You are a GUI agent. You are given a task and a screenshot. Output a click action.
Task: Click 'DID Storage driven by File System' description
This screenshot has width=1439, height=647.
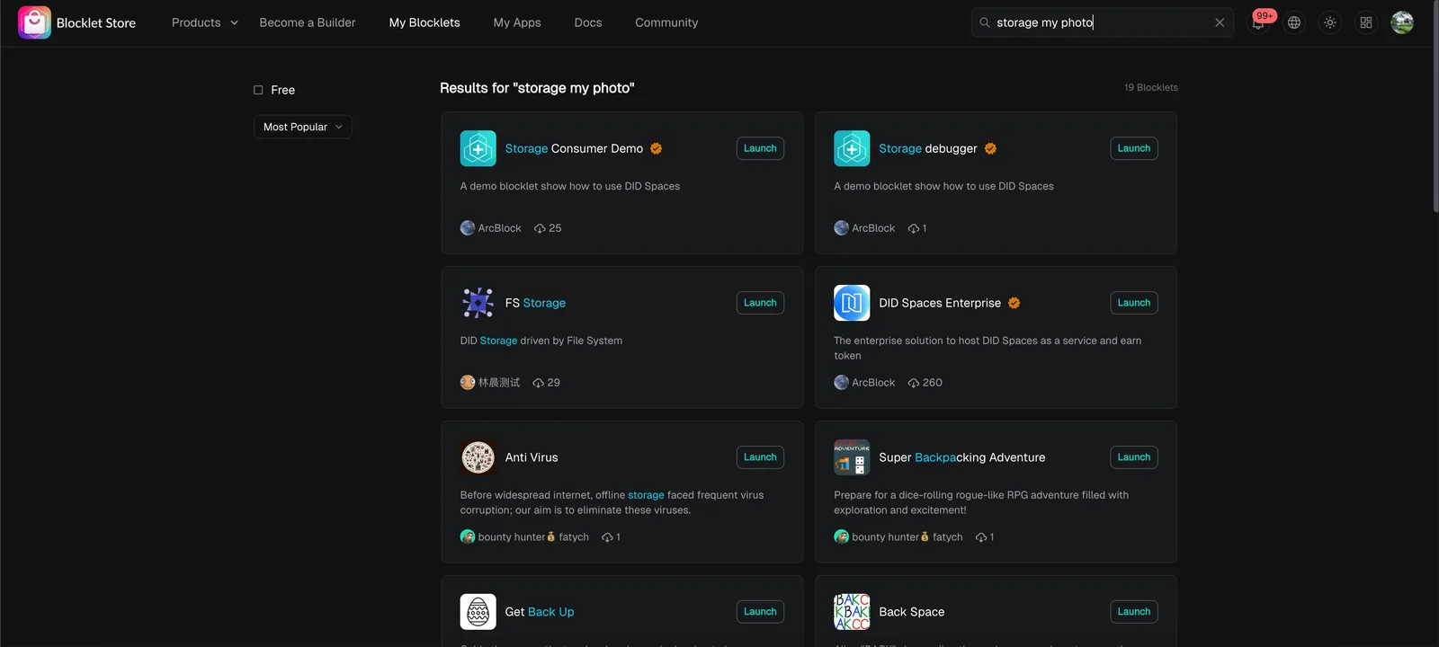(541, 341)
